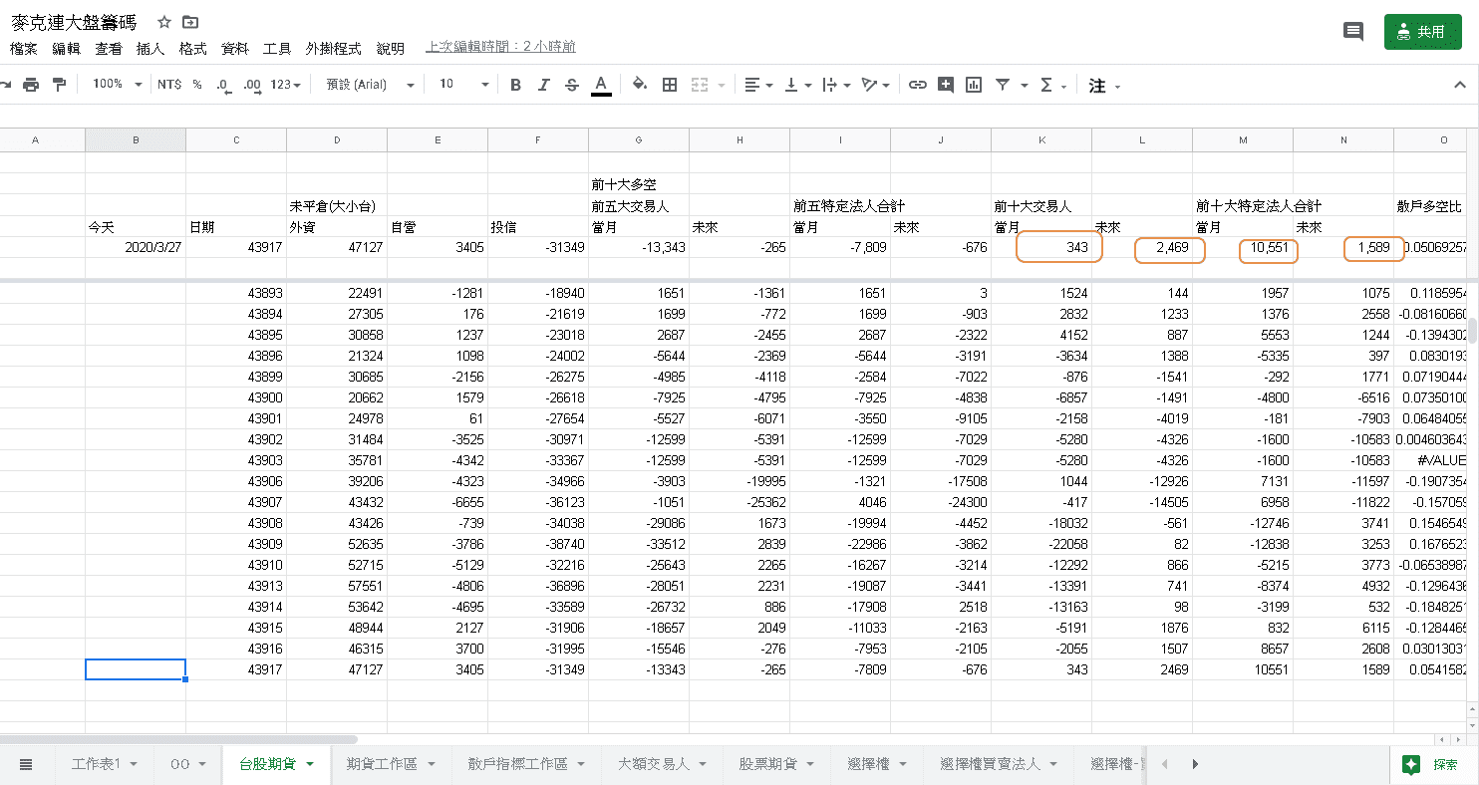Click the insert comment icon in toolbar

[x=946, y=85]
